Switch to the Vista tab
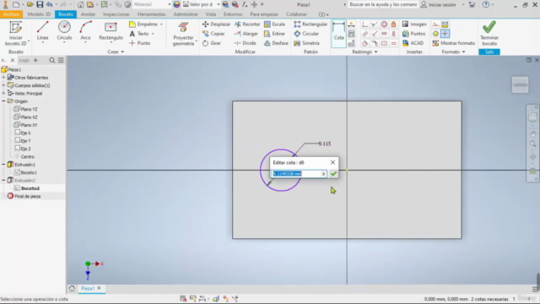The width and height of the screenshot is (540, 304). coord(211,14)
